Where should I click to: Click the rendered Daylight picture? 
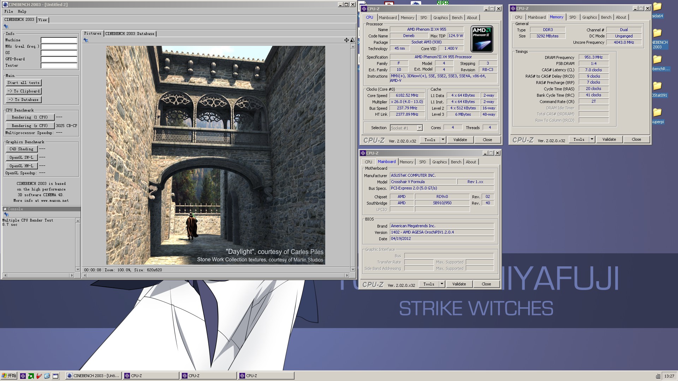(215, 155)
